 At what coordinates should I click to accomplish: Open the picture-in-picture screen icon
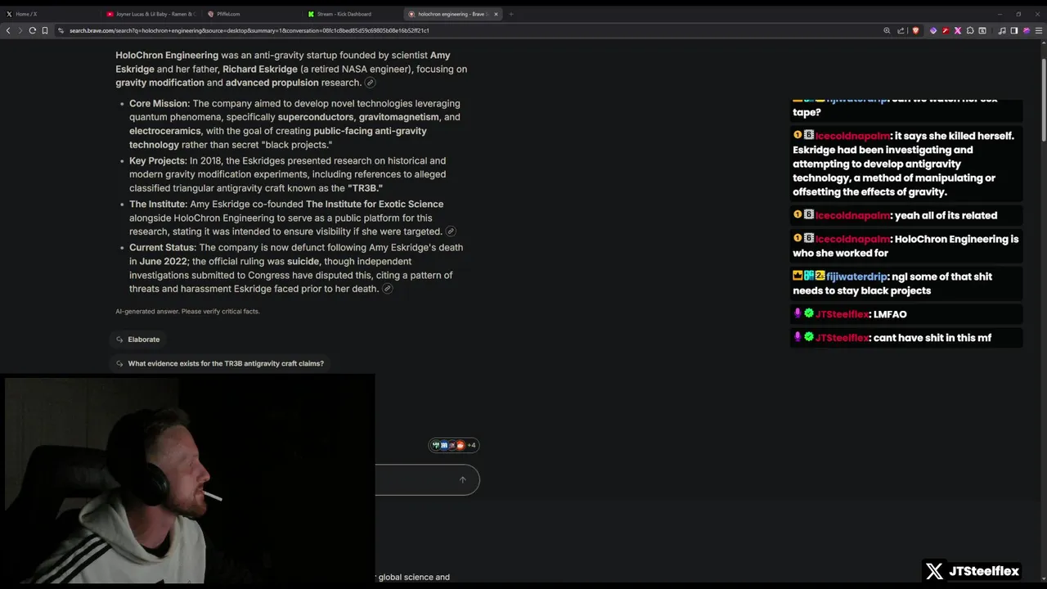[982, 30]
